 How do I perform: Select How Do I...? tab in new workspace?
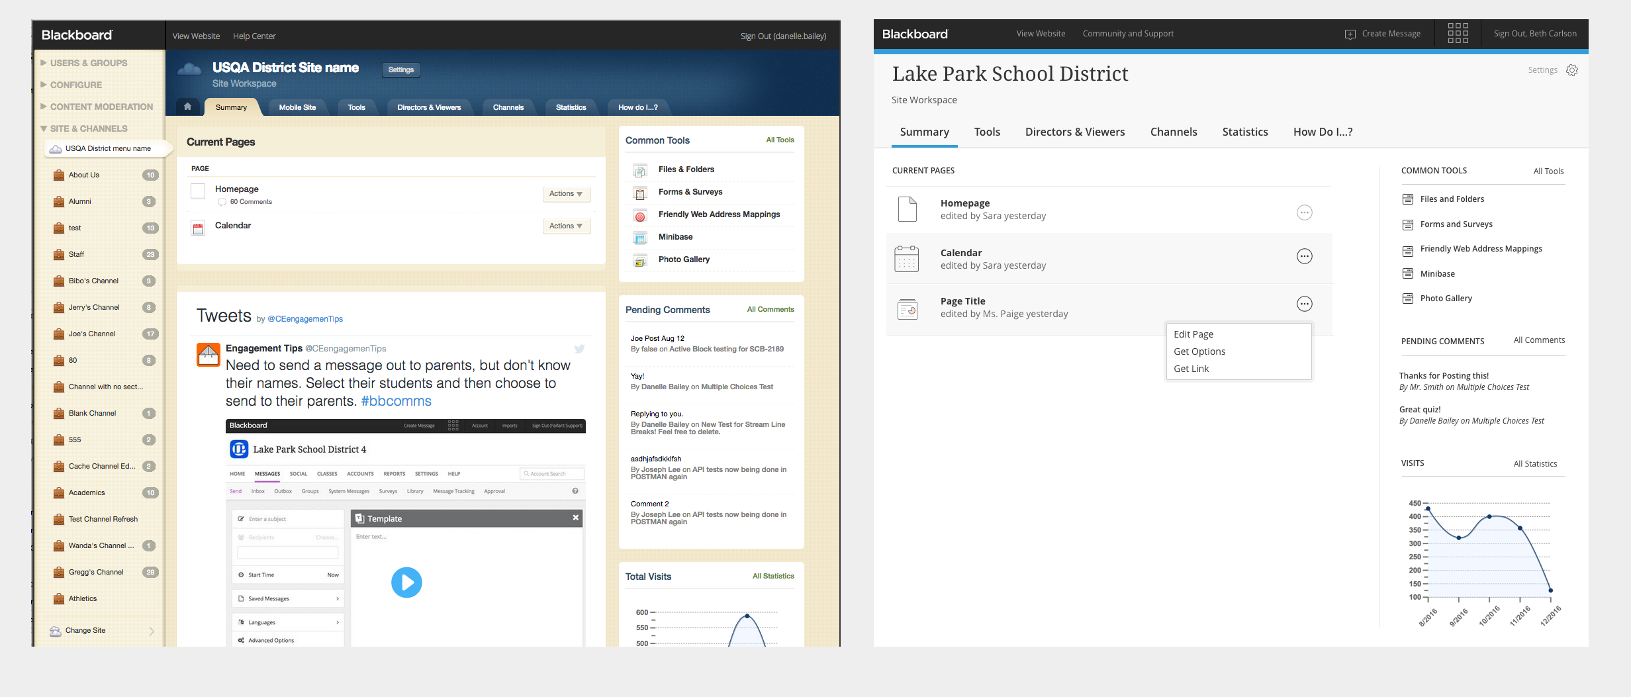(x=1323, y=132)
